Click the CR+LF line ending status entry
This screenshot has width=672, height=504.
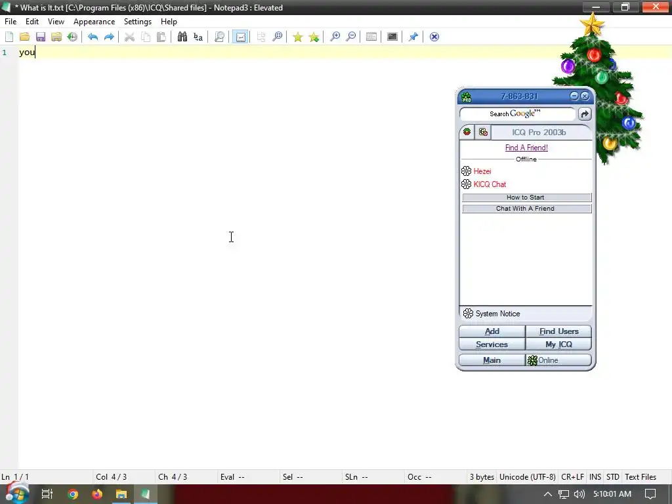coord(572,477)
